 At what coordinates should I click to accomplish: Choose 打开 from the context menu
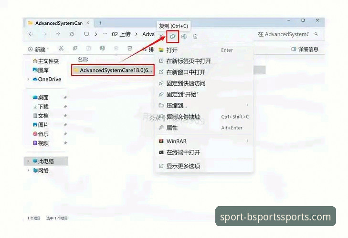[204, 50]
